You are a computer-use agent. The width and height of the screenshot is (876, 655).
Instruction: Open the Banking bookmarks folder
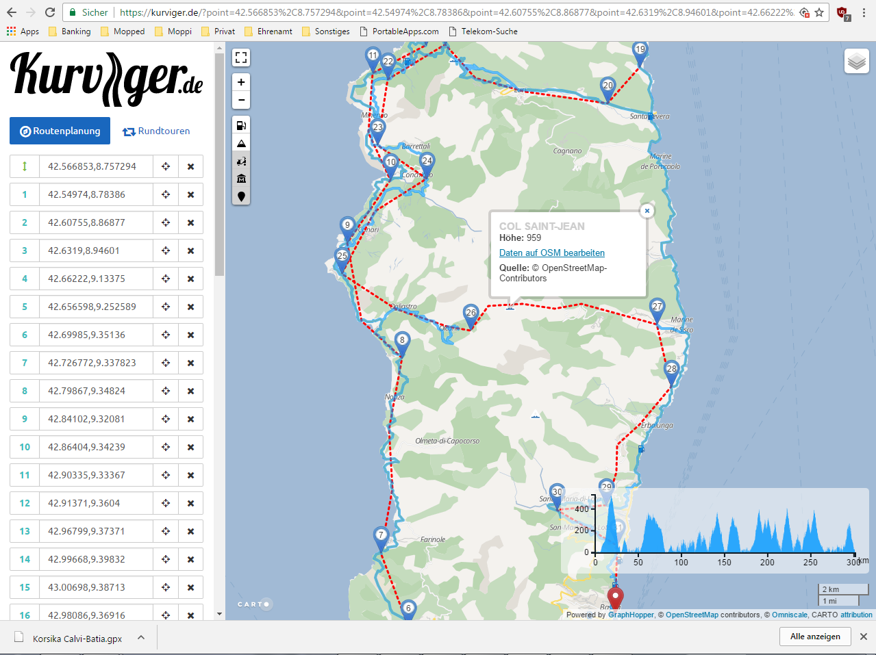(69, 31)
